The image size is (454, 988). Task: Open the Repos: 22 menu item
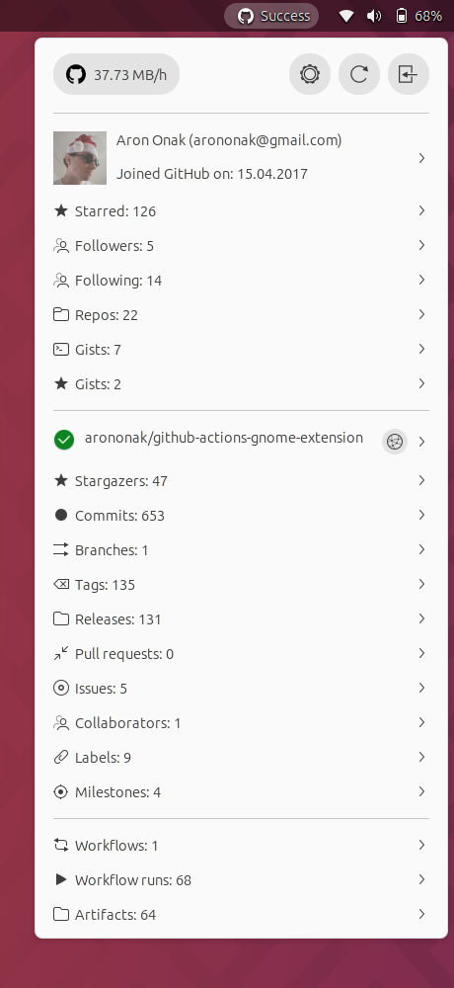[241, 314]
